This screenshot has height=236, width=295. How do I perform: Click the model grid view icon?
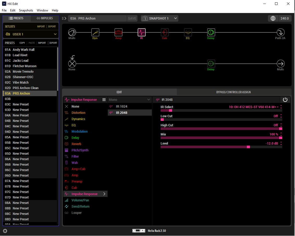104,100
